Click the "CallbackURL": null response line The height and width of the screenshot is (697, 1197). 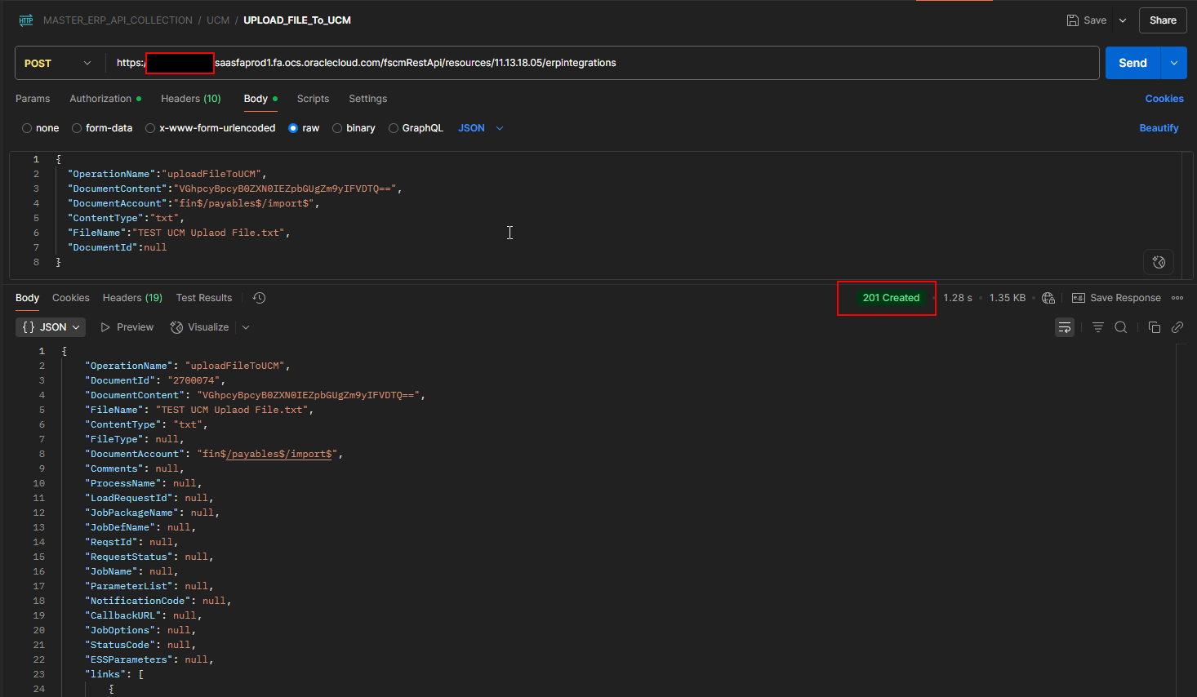(144, 615)
